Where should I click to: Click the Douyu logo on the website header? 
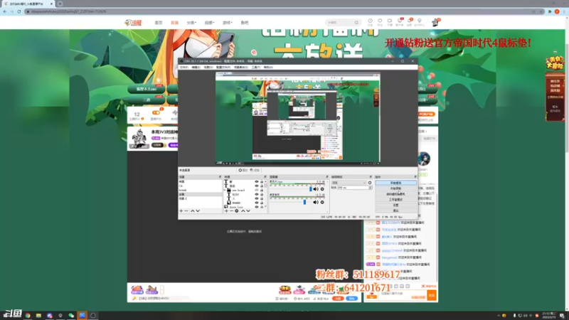(133, 23)
